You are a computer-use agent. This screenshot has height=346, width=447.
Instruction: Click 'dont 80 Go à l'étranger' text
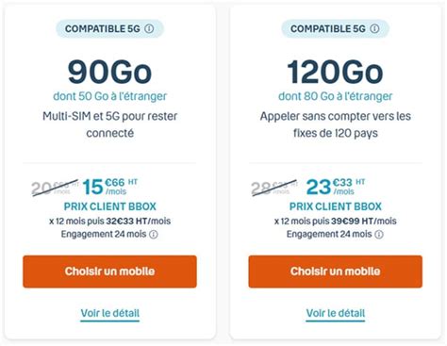click(336, 96)
